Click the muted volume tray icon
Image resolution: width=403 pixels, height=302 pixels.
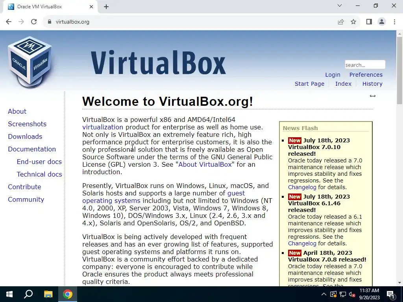pyautogui.click(x=352, y=294)
